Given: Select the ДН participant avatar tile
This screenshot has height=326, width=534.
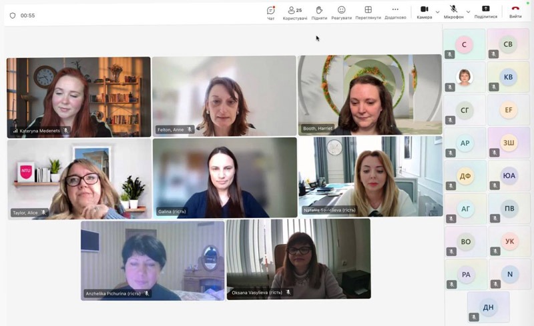Looking at the screenshot, I should (x=488, y=307).
